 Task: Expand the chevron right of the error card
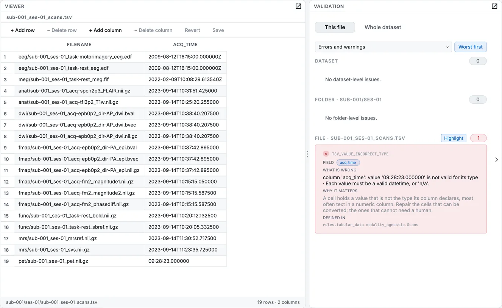click(496, 160)
